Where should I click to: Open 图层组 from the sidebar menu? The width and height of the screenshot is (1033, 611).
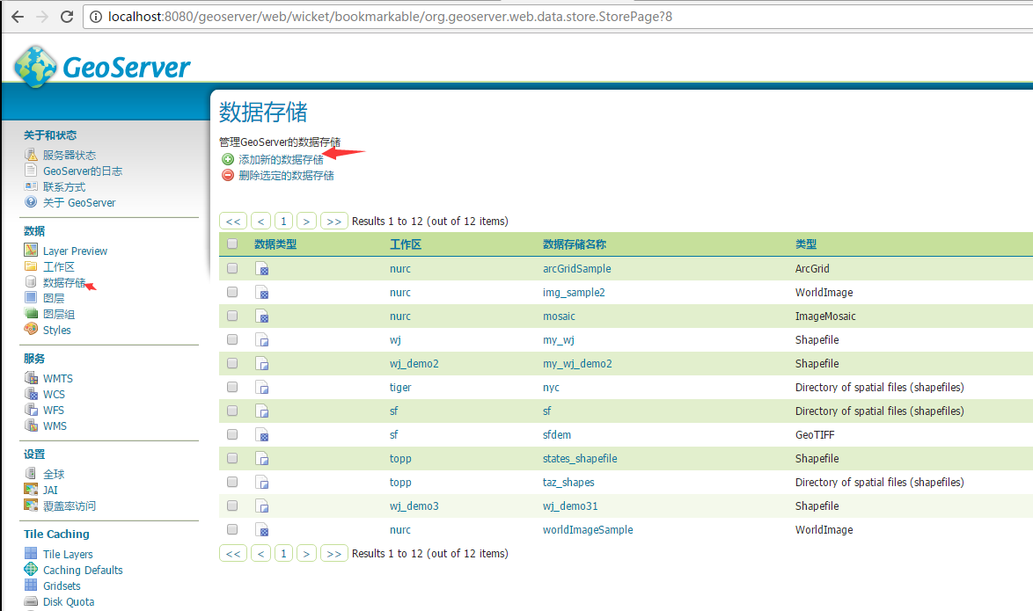(59, 314)
